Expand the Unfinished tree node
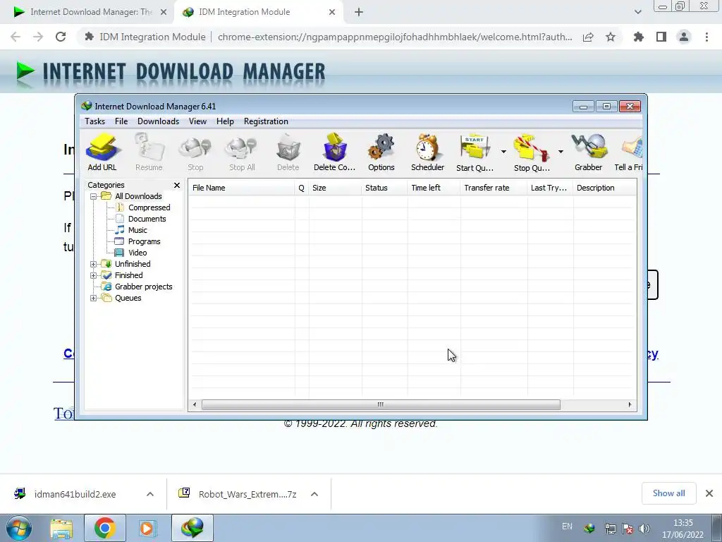The width and height of the screenshot is (722, 542). pyautogui.click(x=94, y=264)
